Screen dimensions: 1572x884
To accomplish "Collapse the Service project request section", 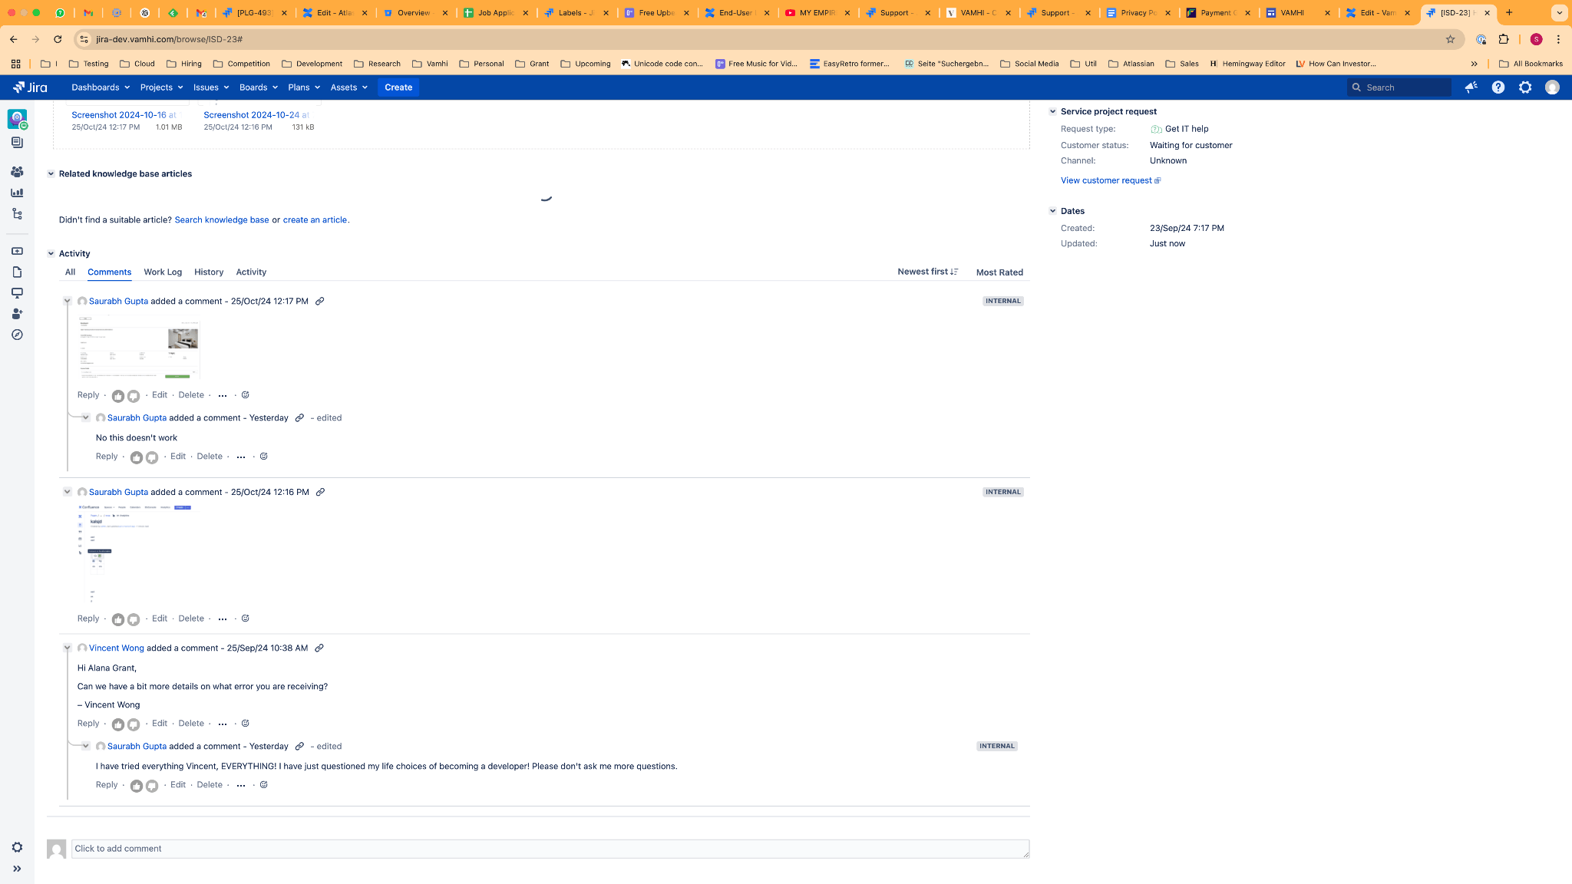I will pyautogui.click(x=1053, y=111).
